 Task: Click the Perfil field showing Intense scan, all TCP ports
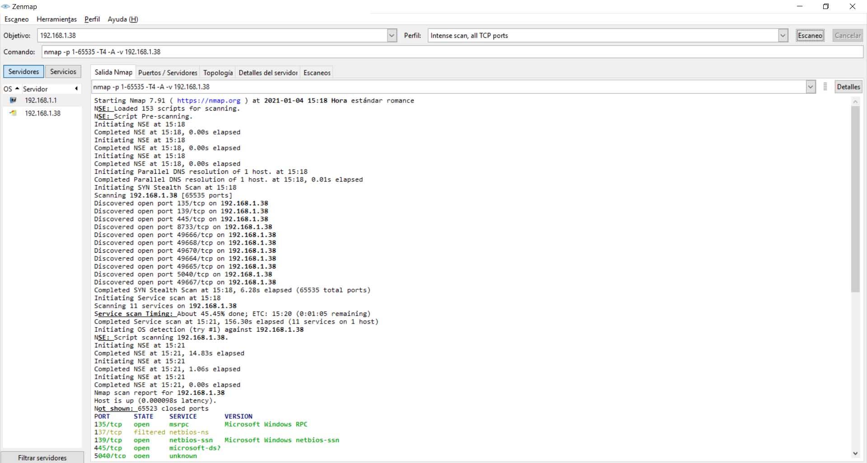603,35
